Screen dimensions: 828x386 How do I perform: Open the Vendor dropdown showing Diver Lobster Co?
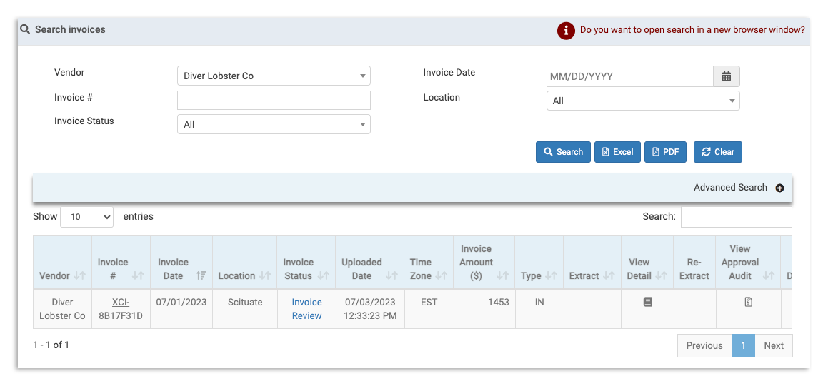tap(274, 76)
